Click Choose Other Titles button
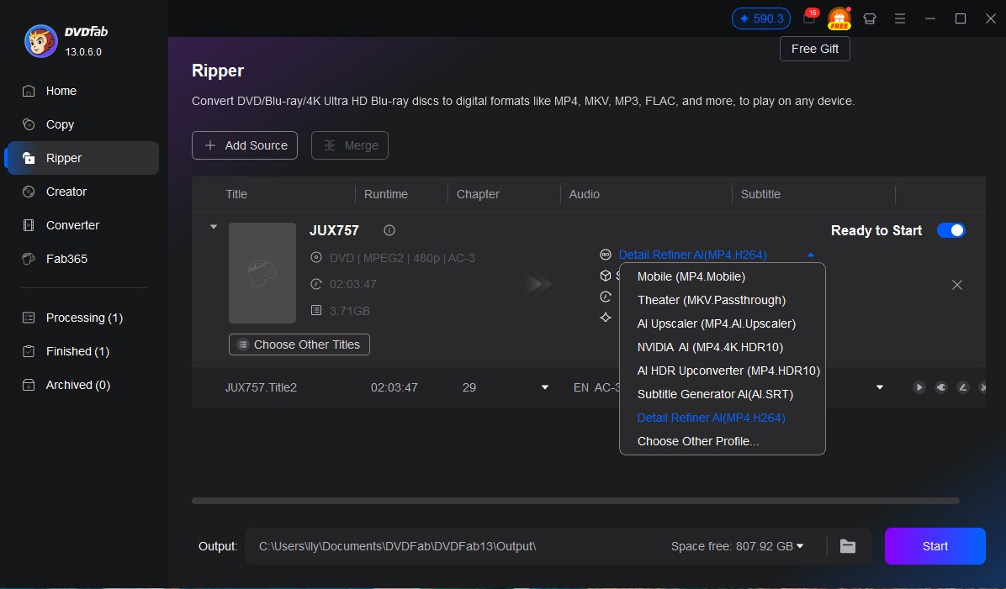Image resolution: width=1006 pixels, height=589 pixels. 299,344
